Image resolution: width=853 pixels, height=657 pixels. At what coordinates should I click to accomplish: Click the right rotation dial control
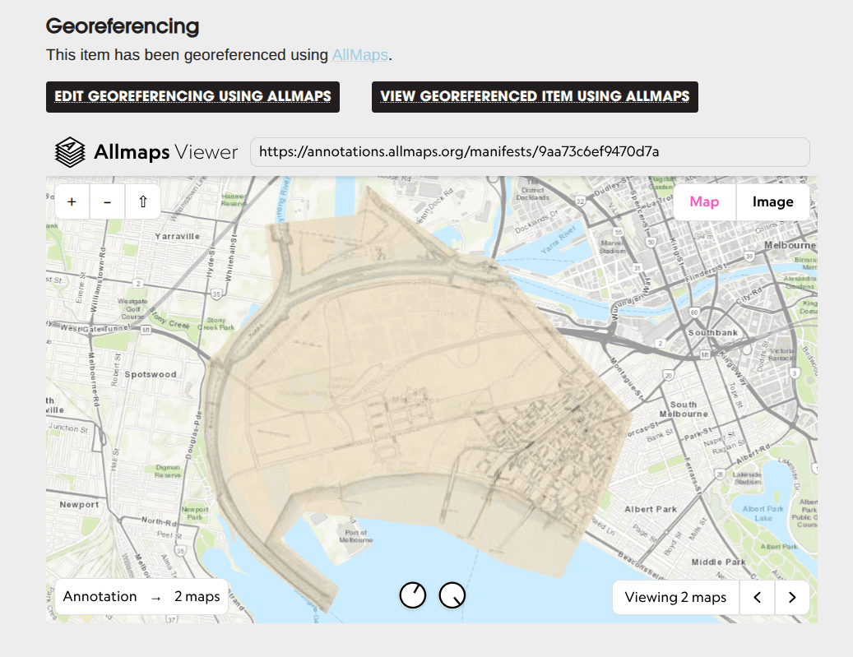click(x=451, y=595)
